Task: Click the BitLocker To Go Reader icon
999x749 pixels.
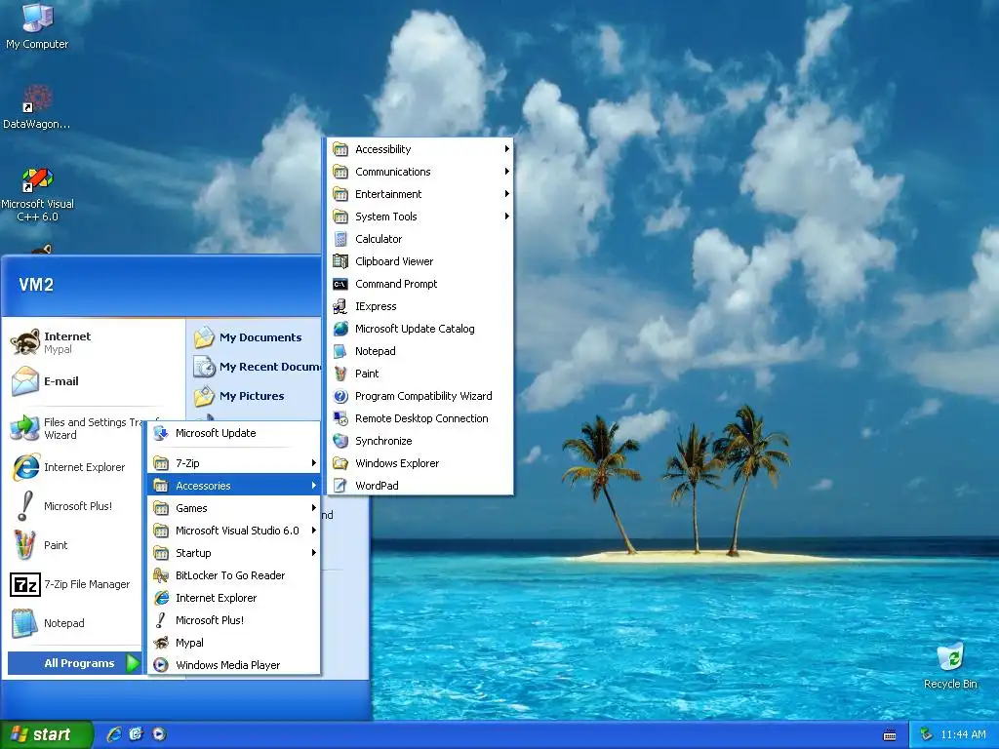Action: tap(161, 575)
